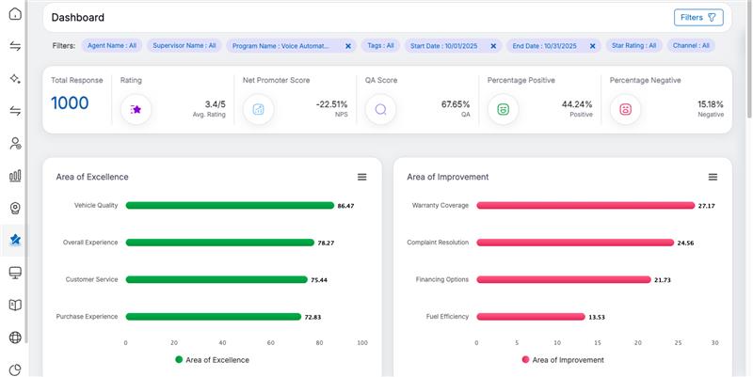Remove the Program Name filter chip

click(x=348, y=45)
